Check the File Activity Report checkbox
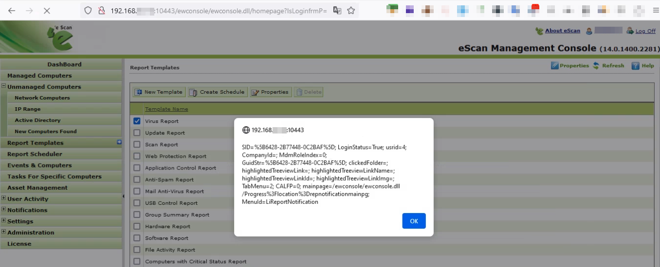 pyautogui.click(x=137, y=250)
